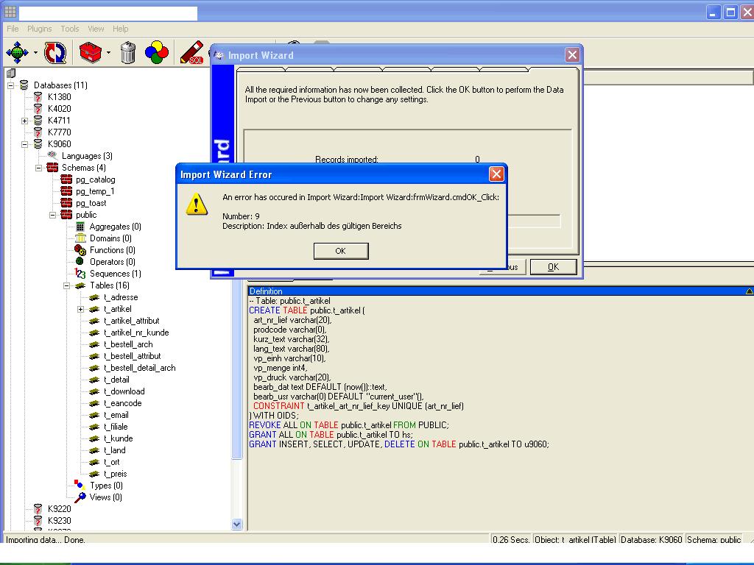Select the pg_catalog schema
Viewport: 754px width, 565px height.
pos(95,180)
